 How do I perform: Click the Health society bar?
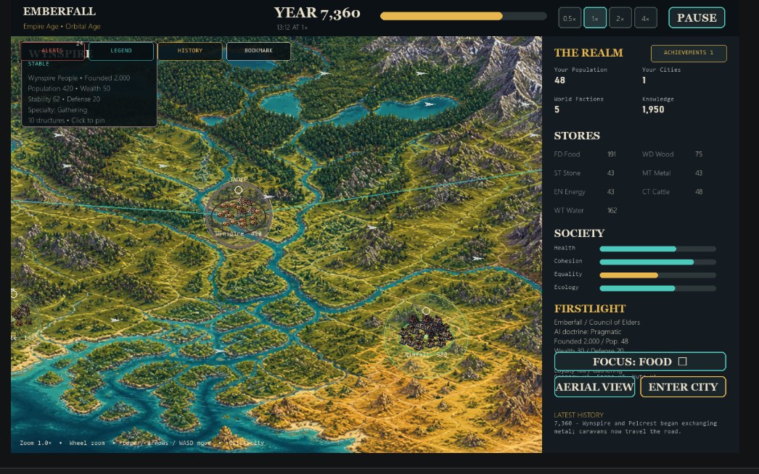click(x=657, y=249)
